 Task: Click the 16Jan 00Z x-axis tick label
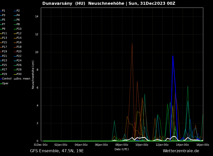(x=202, y=145)
